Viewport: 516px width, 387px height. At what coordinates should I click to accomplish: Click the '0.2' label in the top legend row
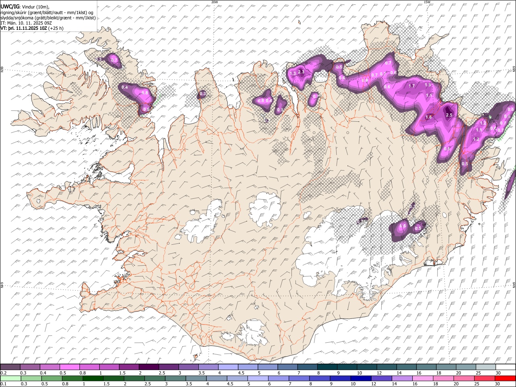pos(3,373)
